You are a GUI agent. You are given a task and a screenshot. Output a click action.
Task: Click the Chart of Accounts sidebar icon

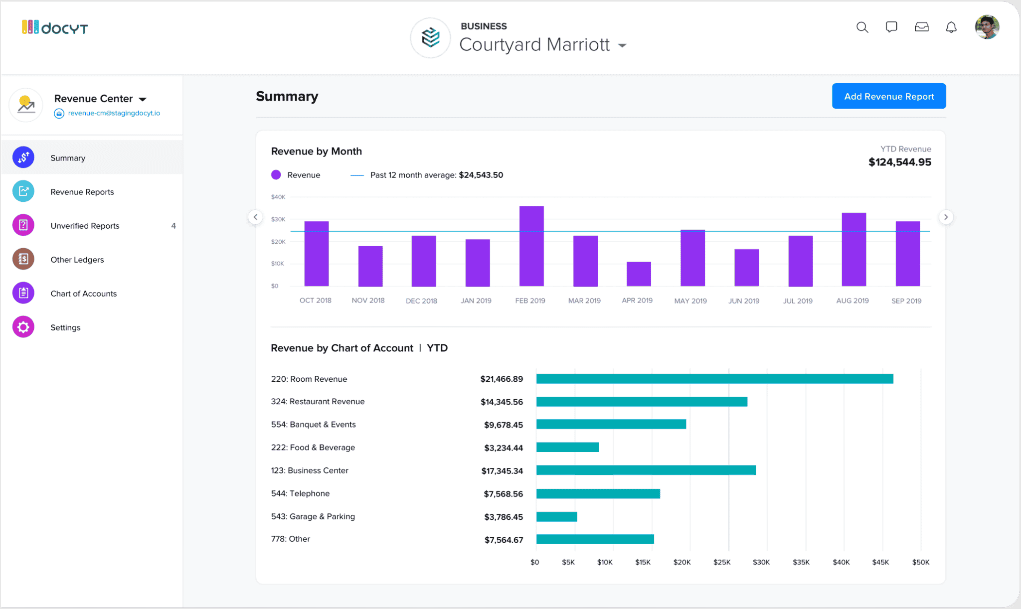pyautogui.click(x=23, y=293)
